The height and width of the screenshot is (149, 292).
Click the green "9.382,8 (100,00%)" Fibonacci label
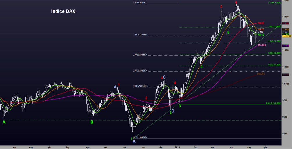tap(273, 103)
